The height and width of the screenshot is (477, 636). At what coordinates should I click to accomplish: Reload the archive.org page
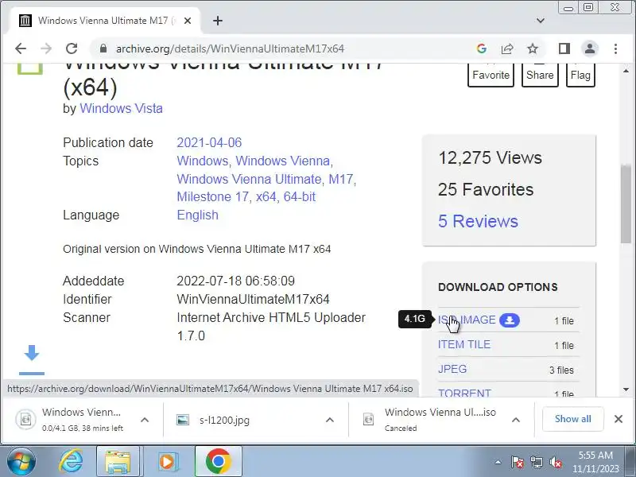click(x=72, y=48)
